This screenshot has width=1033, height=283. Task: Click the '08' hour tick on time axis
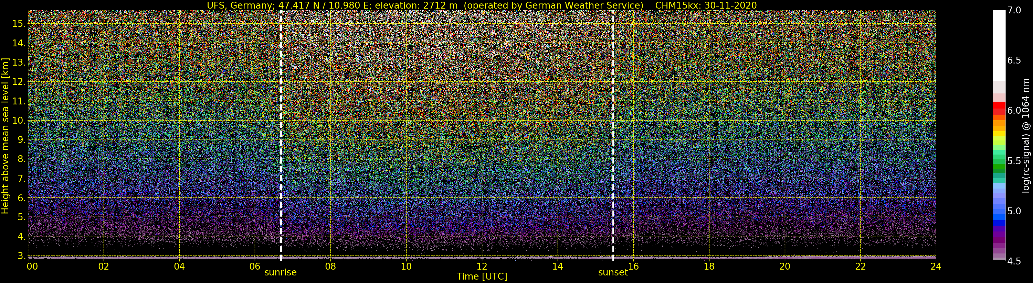click(x=330, y=266)
